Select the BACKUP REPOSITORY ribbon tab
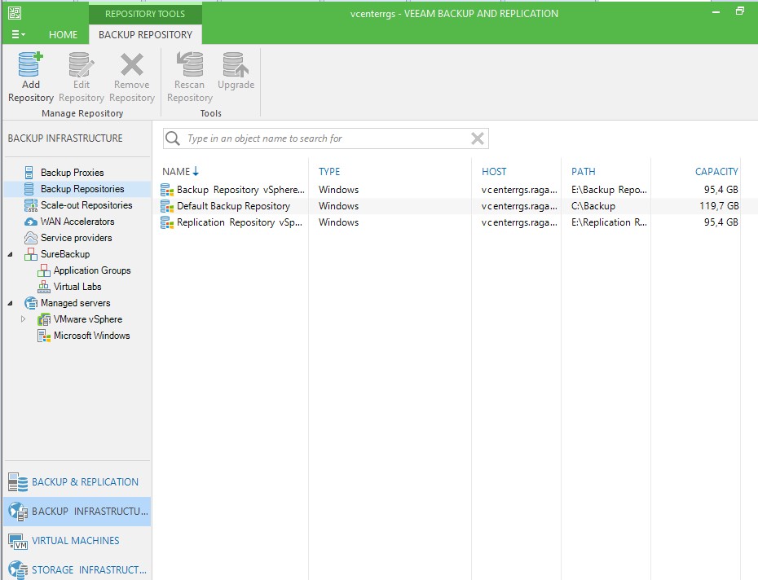 click(145, 34)
